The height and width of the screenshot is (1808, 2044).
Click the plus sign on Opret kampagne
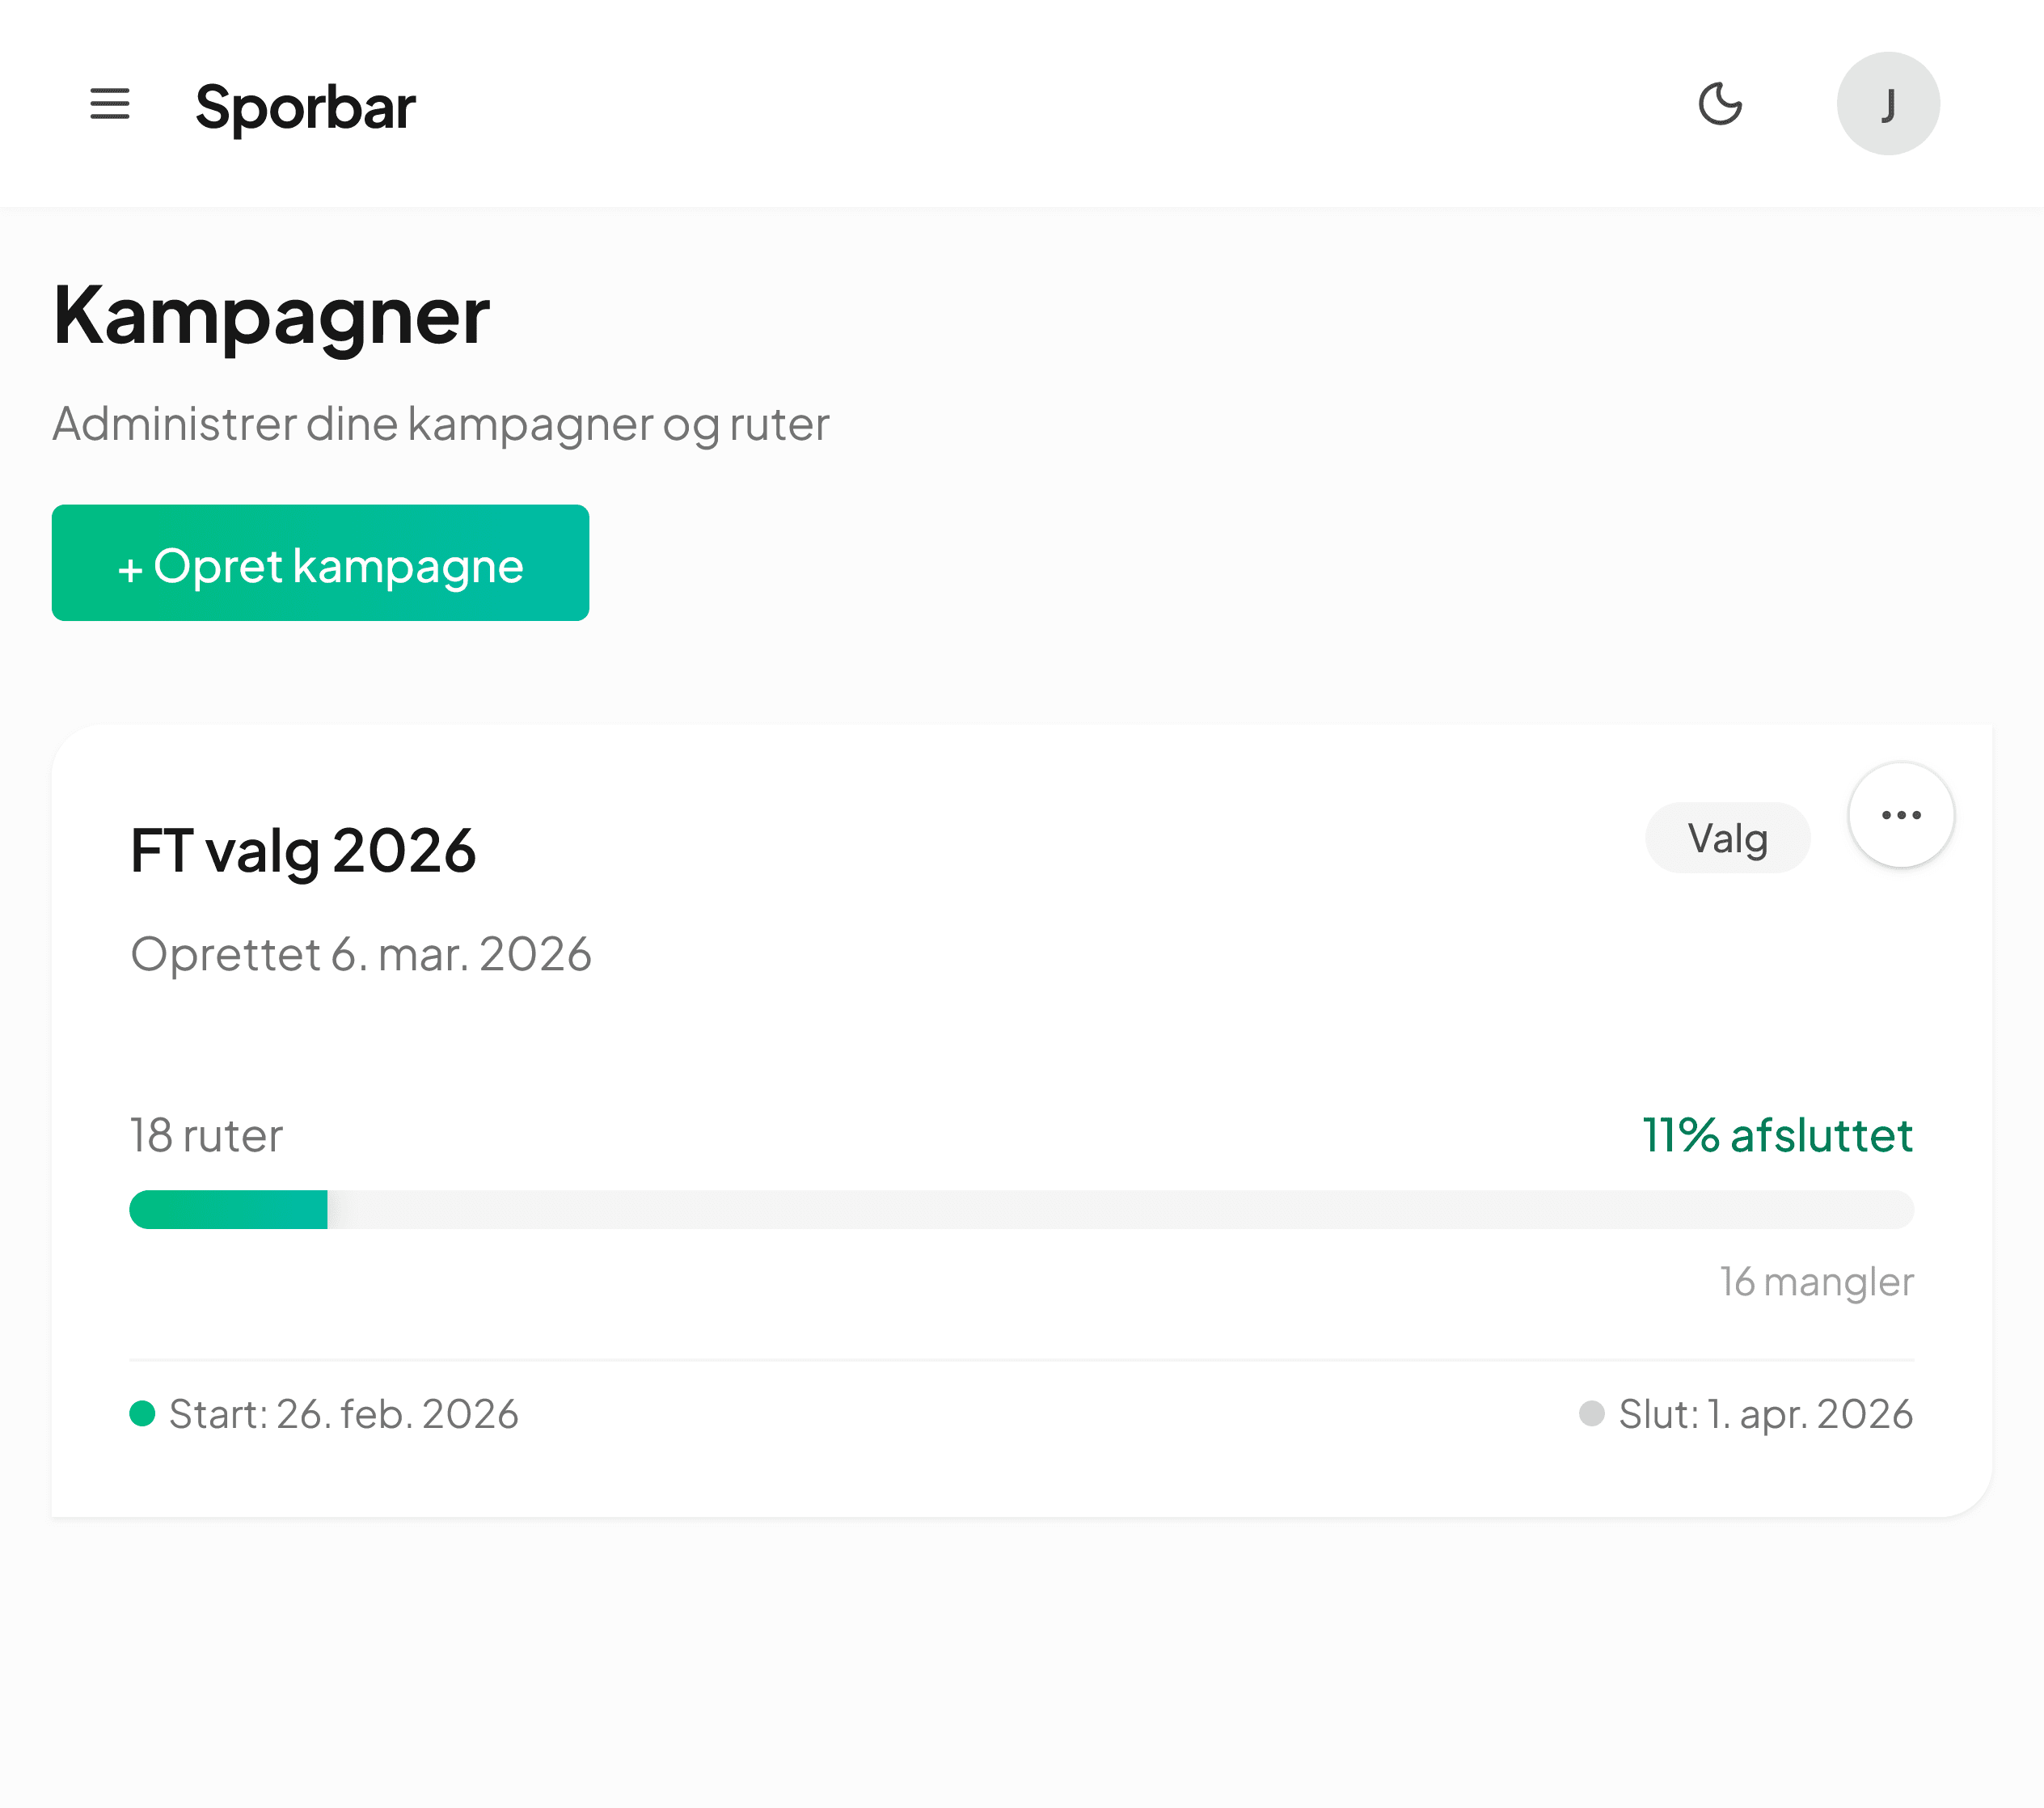(136, 565)
